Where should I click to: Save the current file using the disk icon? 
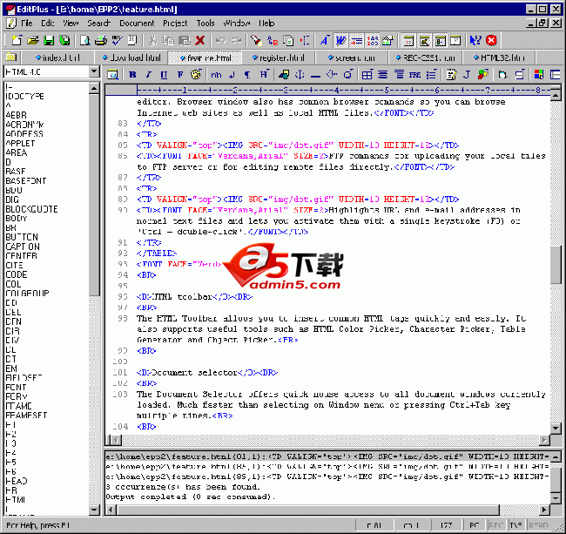point(49,40)
